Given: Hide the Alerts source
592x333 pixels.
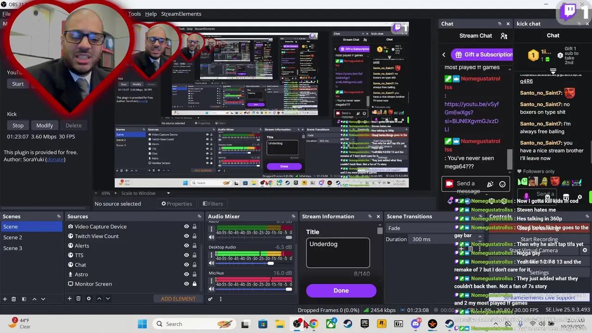Looking at the screenshot, I should (x=186, y=246).
